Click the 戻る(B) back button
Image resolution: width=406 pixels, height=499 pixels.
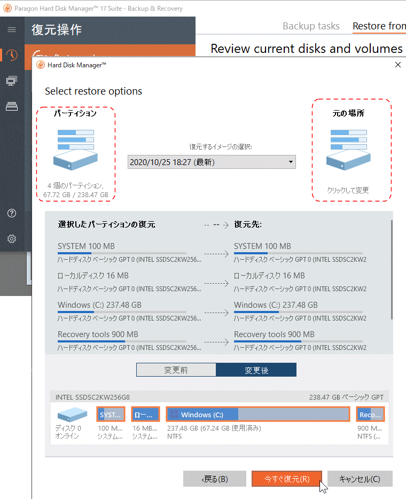215,479
